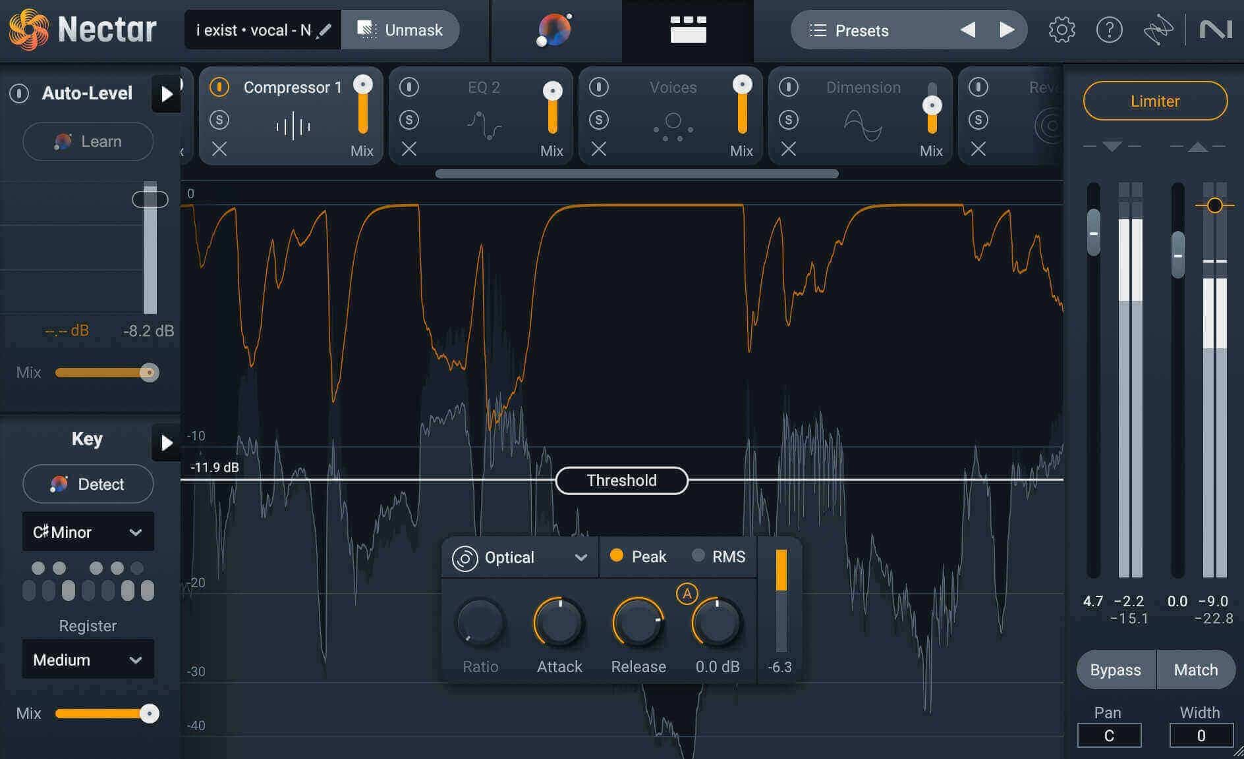Viewport: 1244px width, 759px height.
Task: Enable the Limiter button
Action: pyautogui.click(x=1155, y=101)
